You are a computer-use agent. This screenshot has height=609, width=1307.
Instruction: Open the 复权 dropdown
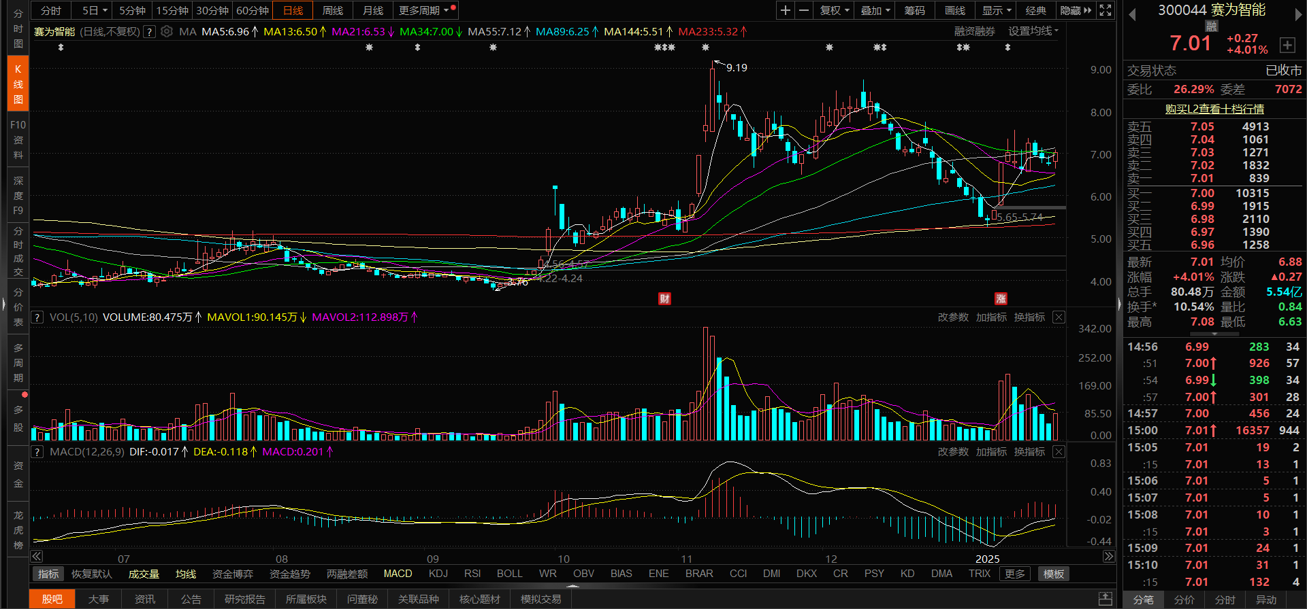835,10
